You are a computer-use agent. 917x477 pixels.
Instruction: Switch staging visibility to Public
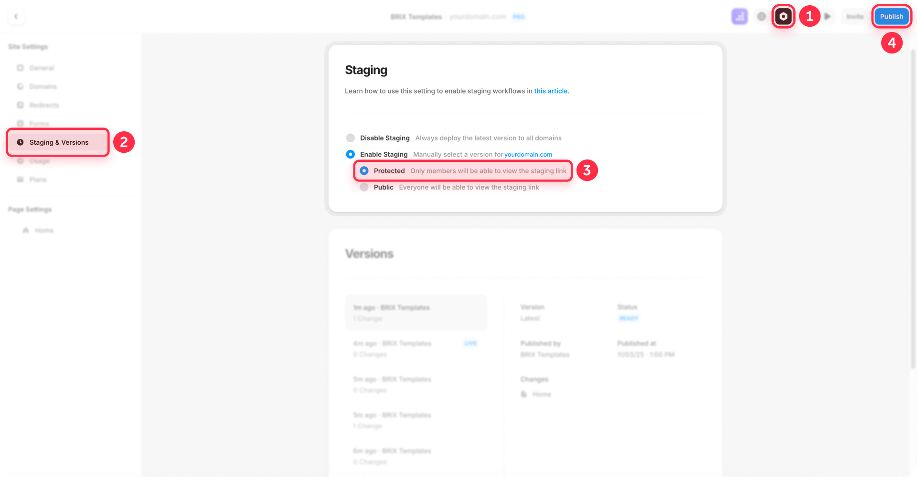[364, 187]
